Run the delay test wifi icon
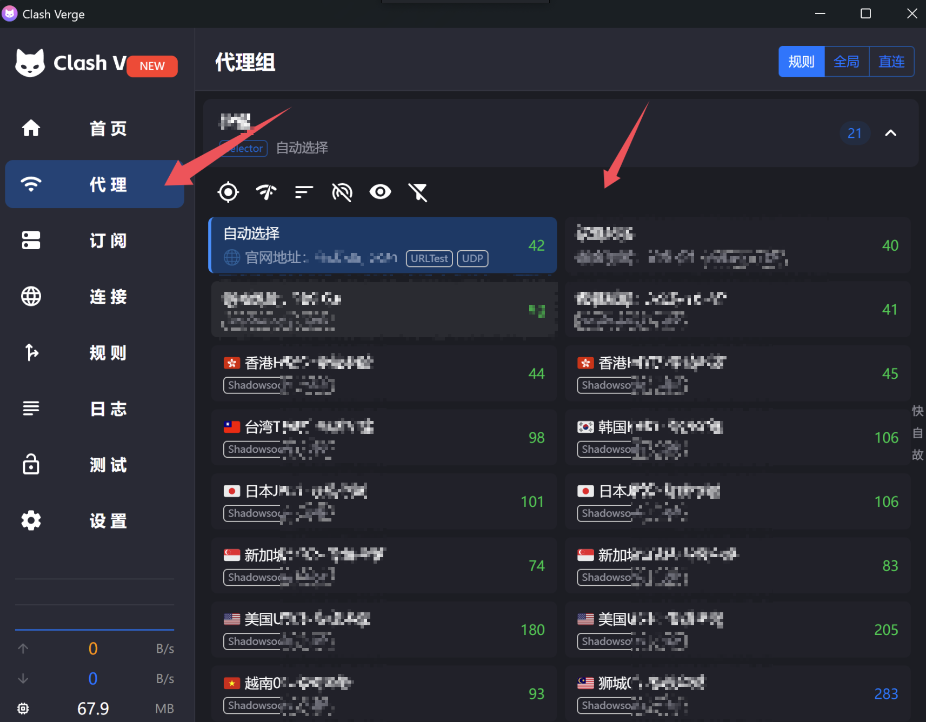926x722 pixels. [266, 192]
